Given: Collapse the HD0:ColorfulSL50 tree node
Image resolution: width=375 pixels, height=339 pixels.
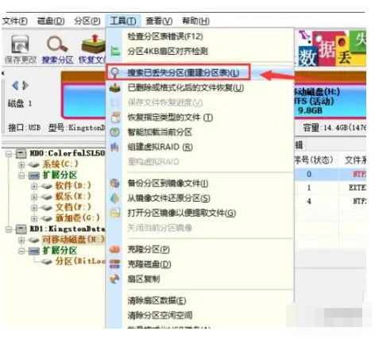Looking at the screenshot, I should tap(9, 153).
